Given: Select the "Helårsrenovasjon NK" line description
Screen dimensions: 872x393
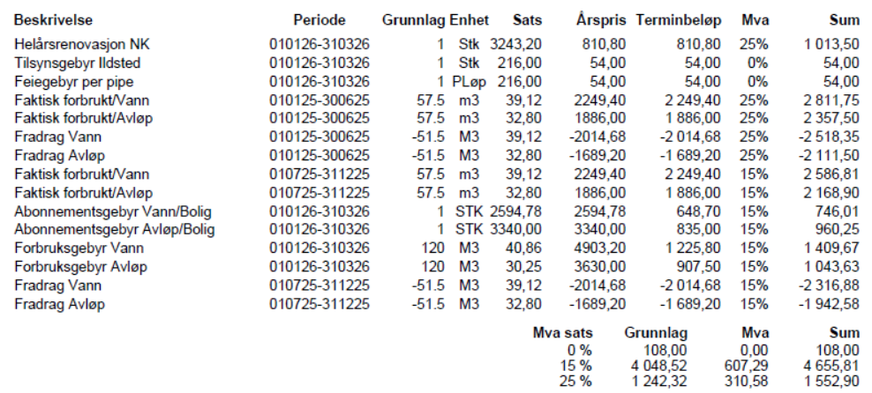Looking at the screenshot, I should click(76, 43).
